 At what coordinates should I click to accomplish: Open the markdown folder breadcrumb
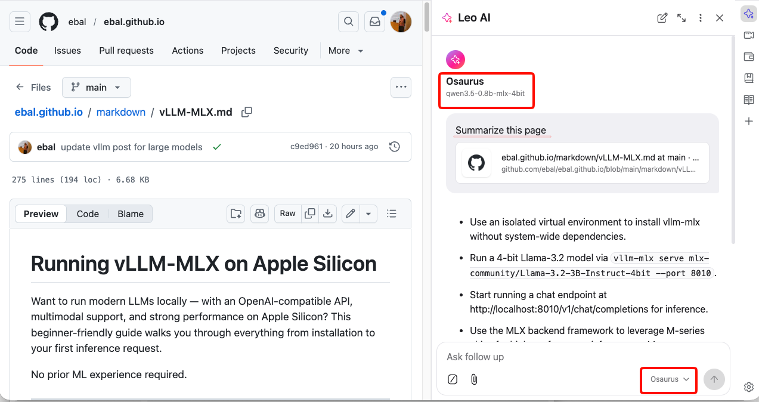click(x=121, y=112)
